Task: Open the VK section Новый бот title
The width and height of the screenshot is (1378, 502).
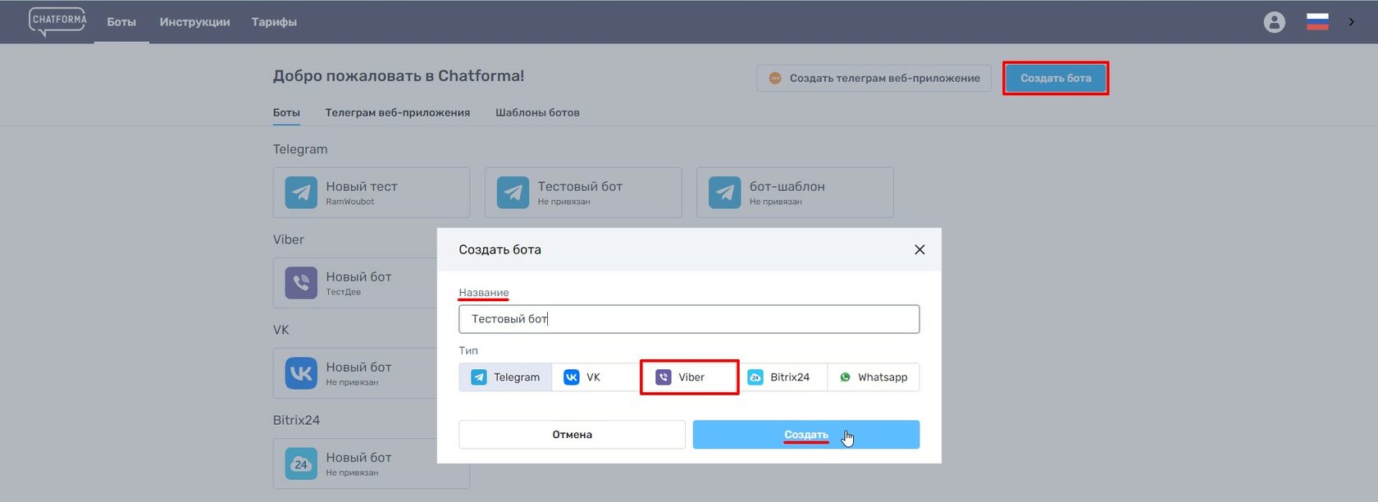Action: coord(358,367)
